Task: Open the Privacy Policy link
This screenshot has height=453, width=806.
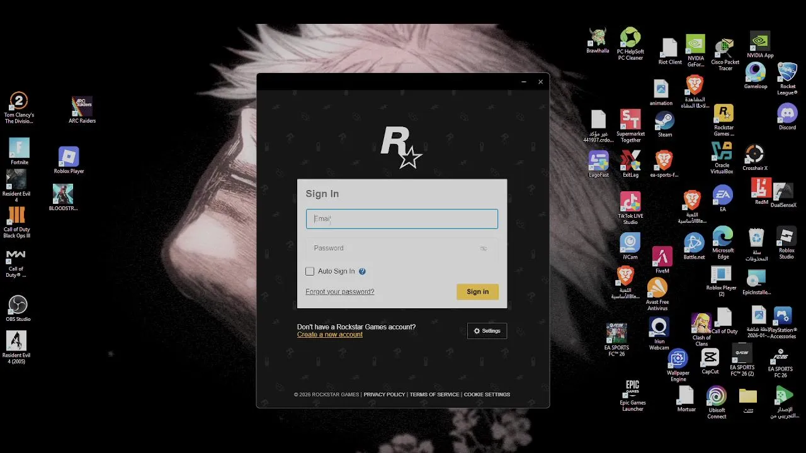Action: (x=384, y=394)
